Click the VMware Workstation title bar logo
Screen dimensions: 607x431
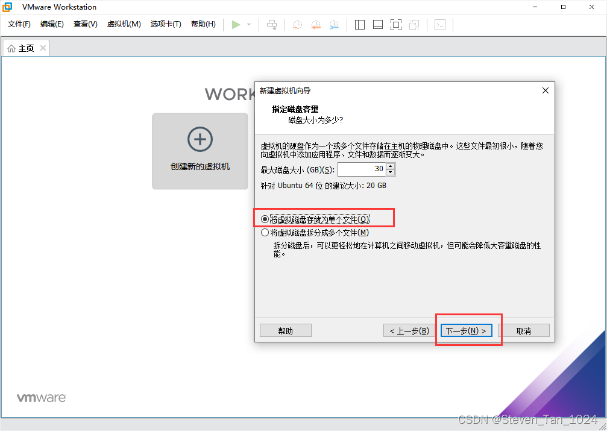pyautogui.click(x=7, y=7)
